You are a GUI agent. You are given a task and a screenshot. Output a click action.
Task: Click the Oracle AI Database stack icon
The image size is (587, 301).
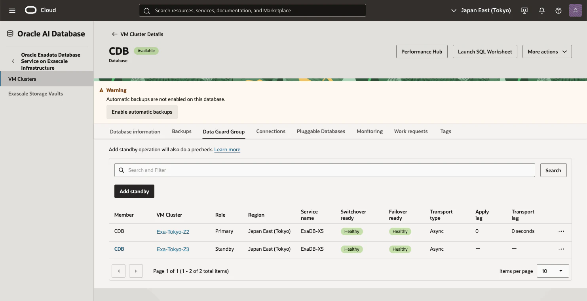tap(10, 34)
